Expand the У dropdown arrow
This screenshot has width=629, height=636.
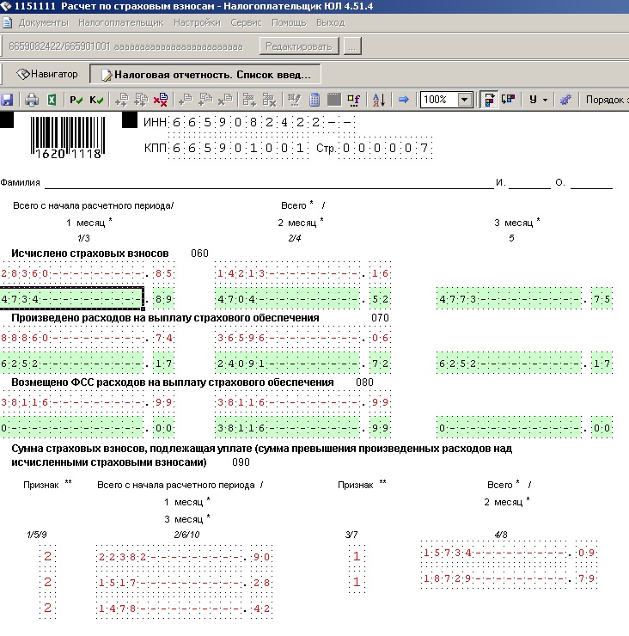(x=545, y=100)
